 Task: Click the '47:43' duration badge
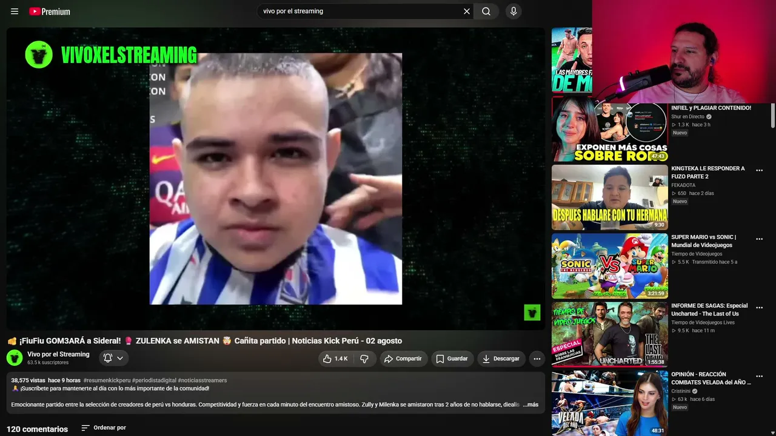(658, 156)
